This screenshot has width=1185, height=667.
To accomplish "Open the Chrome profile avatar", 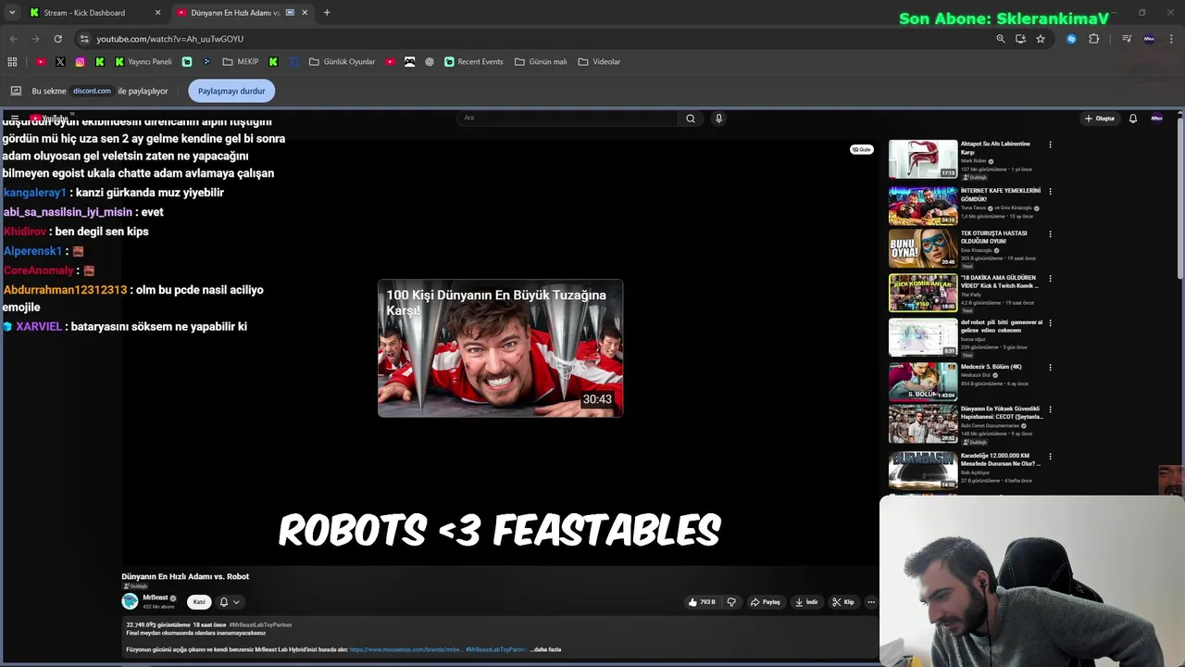I will click(x=1149, y=39).
